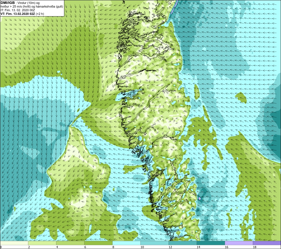Click the 14–16 m/s dark teal legend swatch
The height and width of the screenshot is (249, 281).
211,243
